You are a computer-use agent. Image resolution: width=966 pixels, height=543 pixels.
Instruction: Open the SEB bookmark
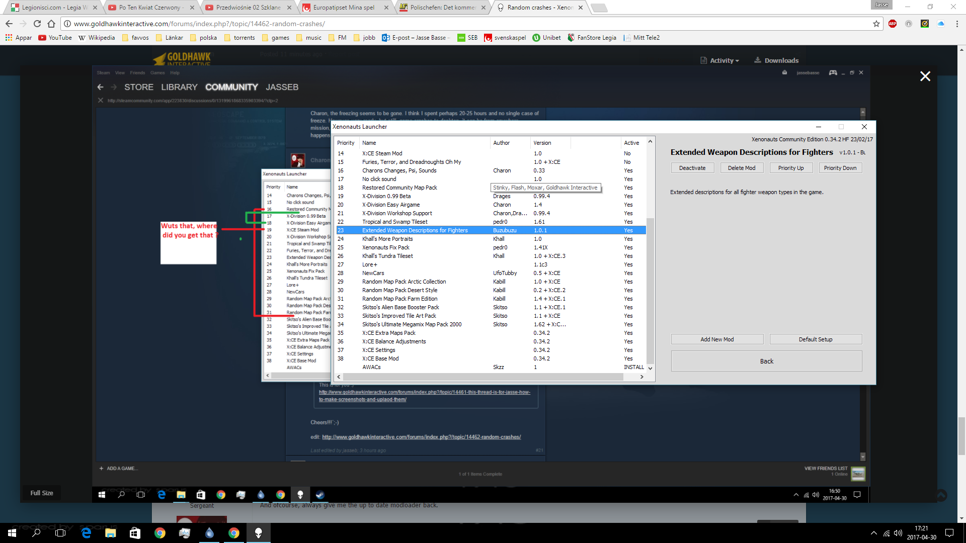[x=467, y=38]
